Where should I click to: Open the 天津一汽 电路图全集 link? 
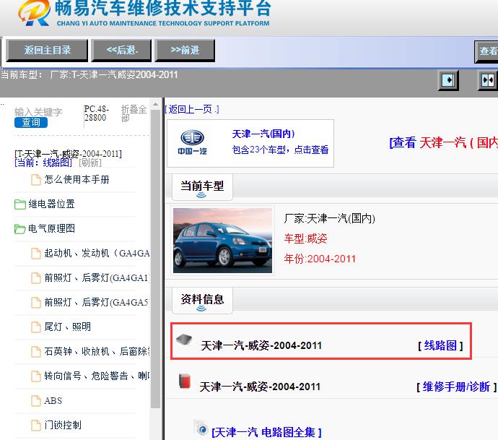click(x=266, y=432)
